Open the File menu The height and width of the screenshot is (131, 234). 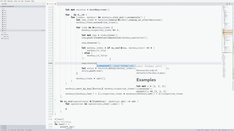(1, 1)
